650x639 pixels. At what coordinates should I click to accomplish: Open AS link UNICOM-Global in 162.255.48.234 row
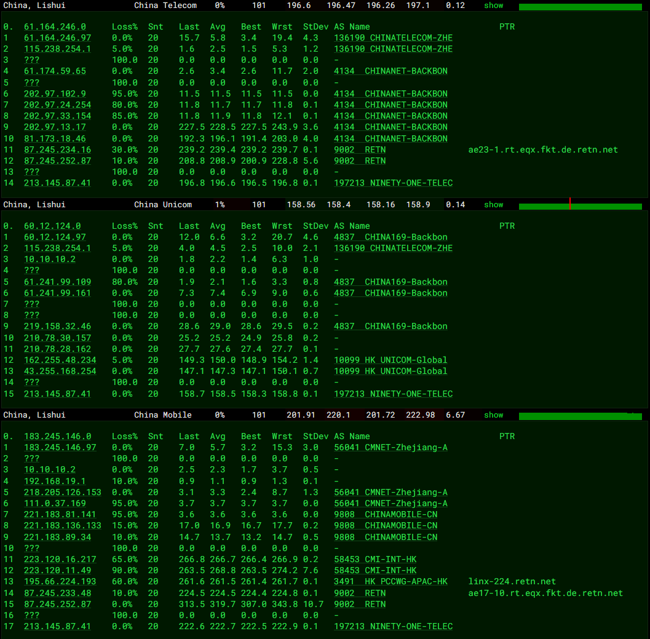[390, 360]
